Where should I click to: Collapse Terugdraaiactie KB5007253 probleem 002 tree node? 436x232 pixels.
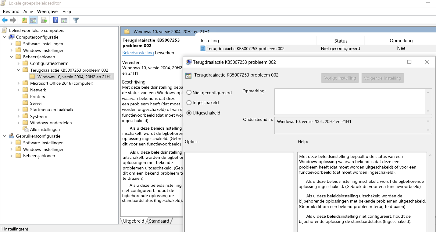pos(19,70)
